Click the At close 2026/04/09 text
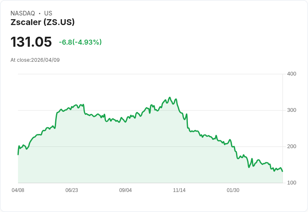This screenshot has width=308, height=212. 35,60
